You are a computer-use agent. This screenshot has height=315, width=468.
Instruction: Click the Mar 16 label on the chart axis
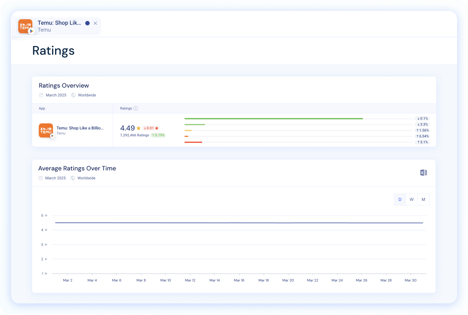pyautogui.click(x=239, y=280)
